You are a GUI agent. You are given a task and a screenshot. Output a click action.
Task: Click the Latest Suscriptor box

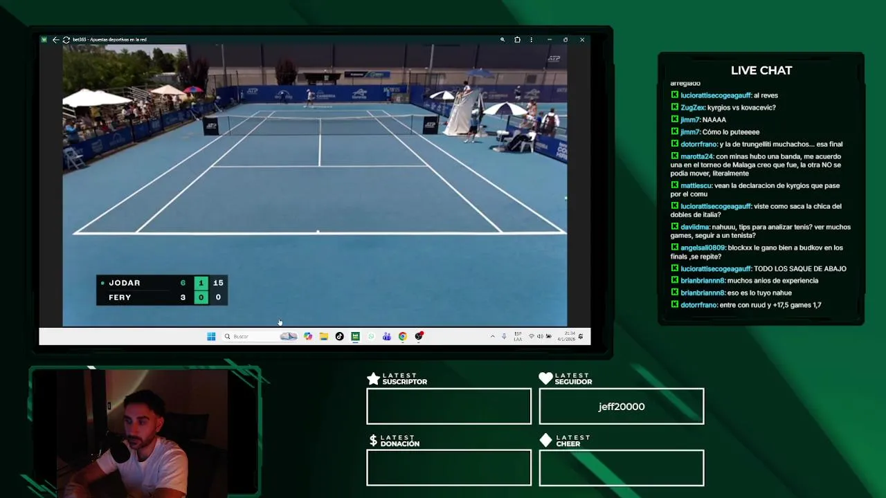pos(449,406)
